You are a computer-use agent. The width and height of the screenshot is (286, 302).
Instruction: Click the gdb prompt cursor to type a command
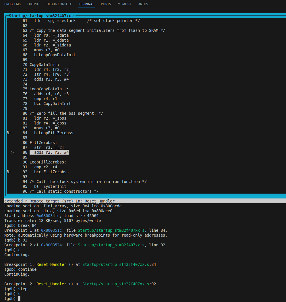click(x=19, y=298)
